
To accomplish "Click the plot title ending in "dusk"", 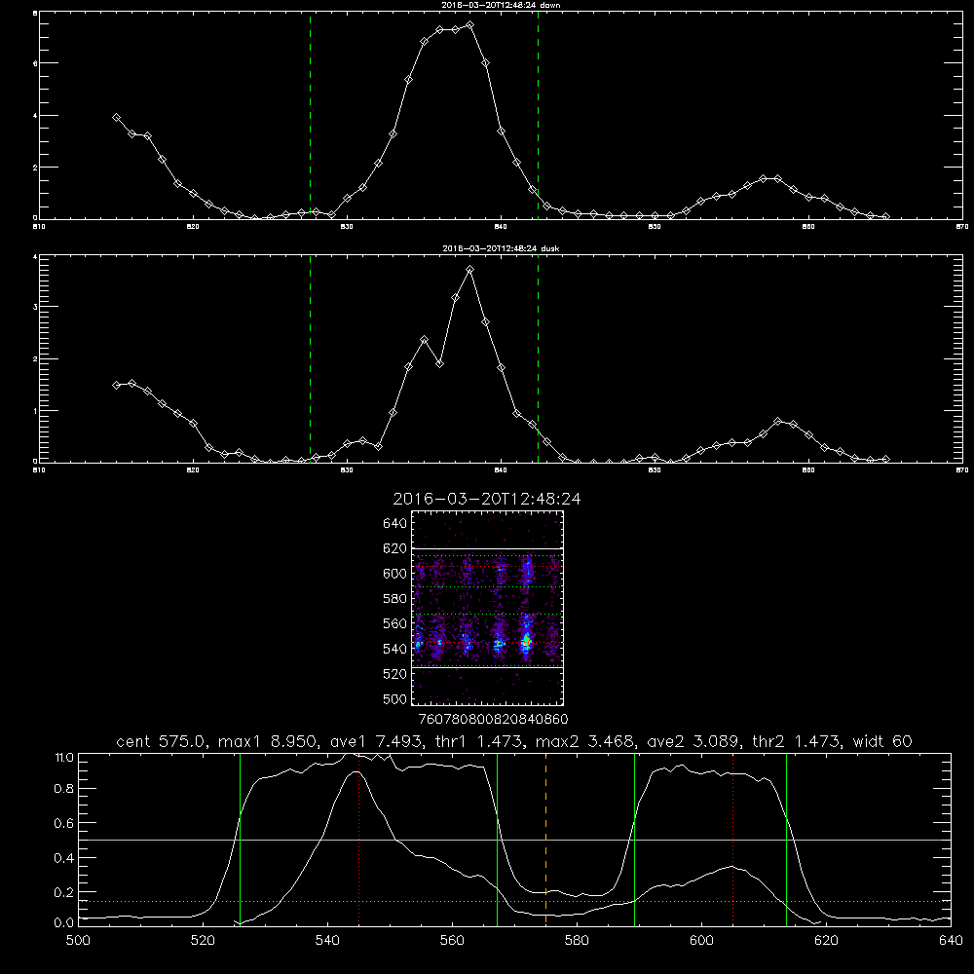I will pos(501,248).
